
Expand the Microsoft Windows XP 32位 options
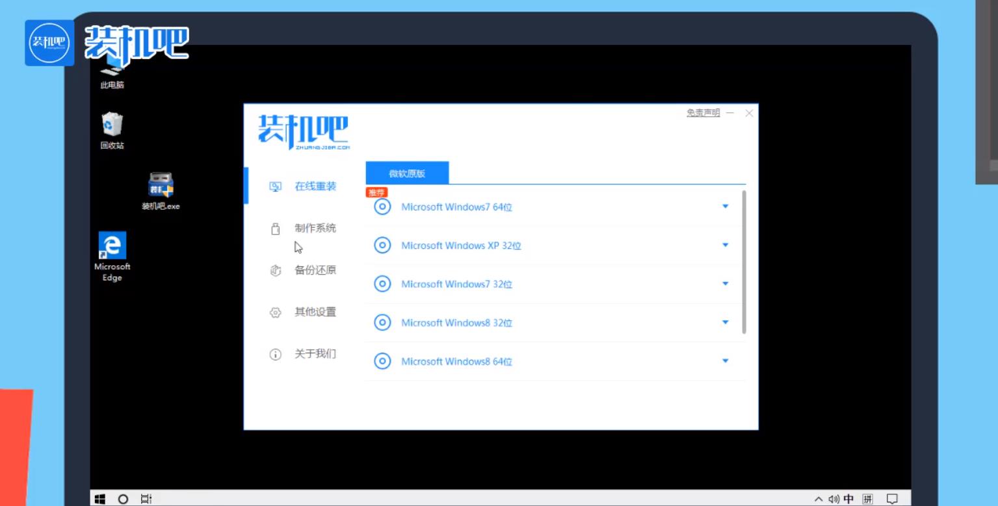coord(726,245)
